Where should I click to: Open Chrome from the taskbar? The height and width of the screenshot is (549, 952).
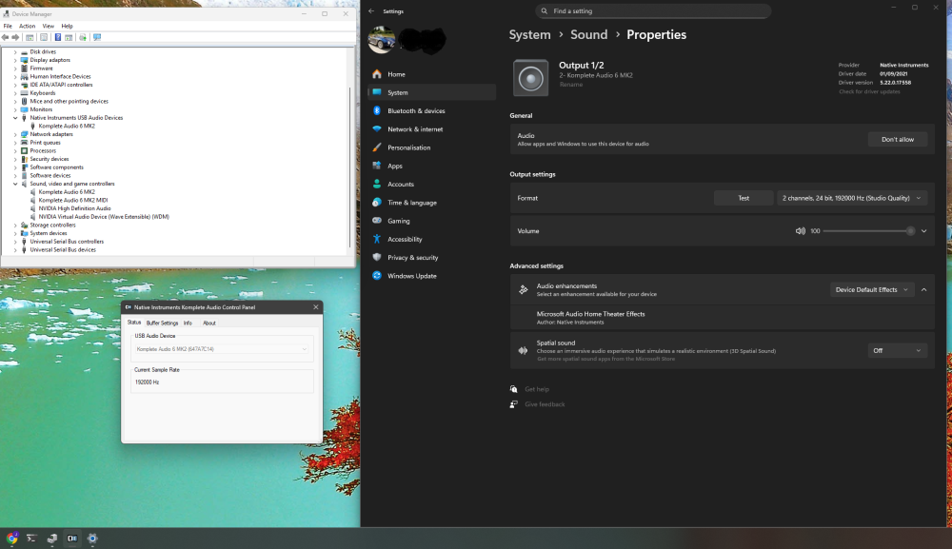click(x=12, y=539)
